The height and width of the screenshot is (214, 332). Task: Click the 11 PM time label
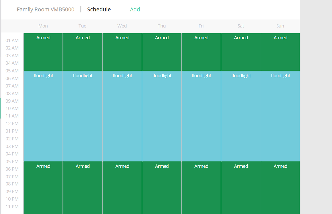tap(12, 207)
